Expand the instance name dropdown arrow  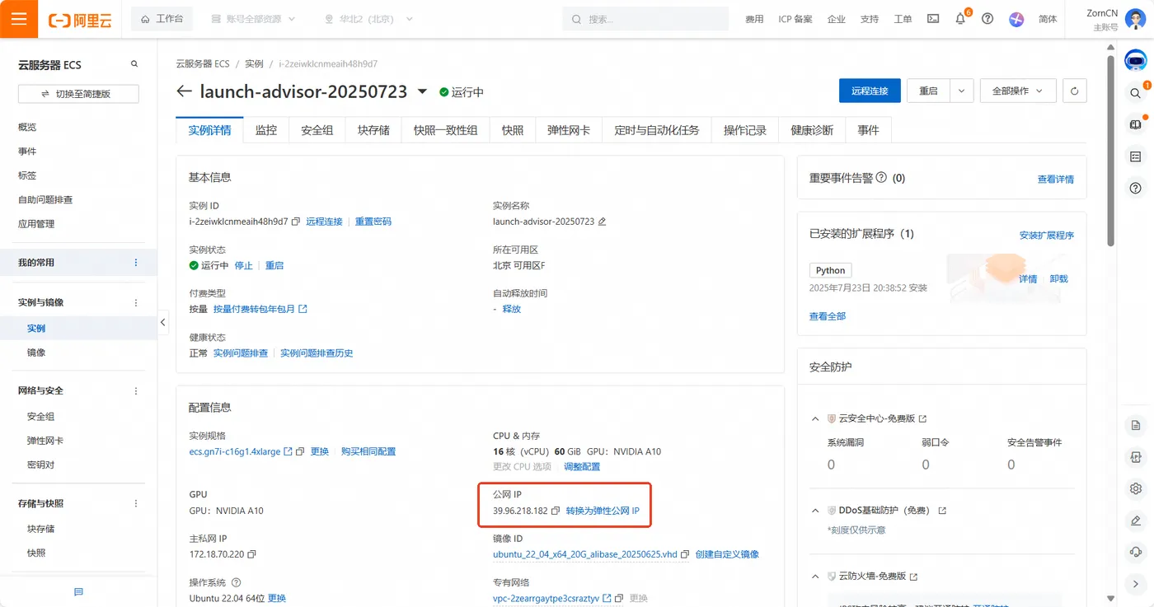click(x=422, y=91)
